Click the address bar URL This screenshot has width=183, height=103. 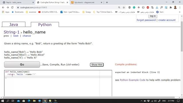click(34, 7)
